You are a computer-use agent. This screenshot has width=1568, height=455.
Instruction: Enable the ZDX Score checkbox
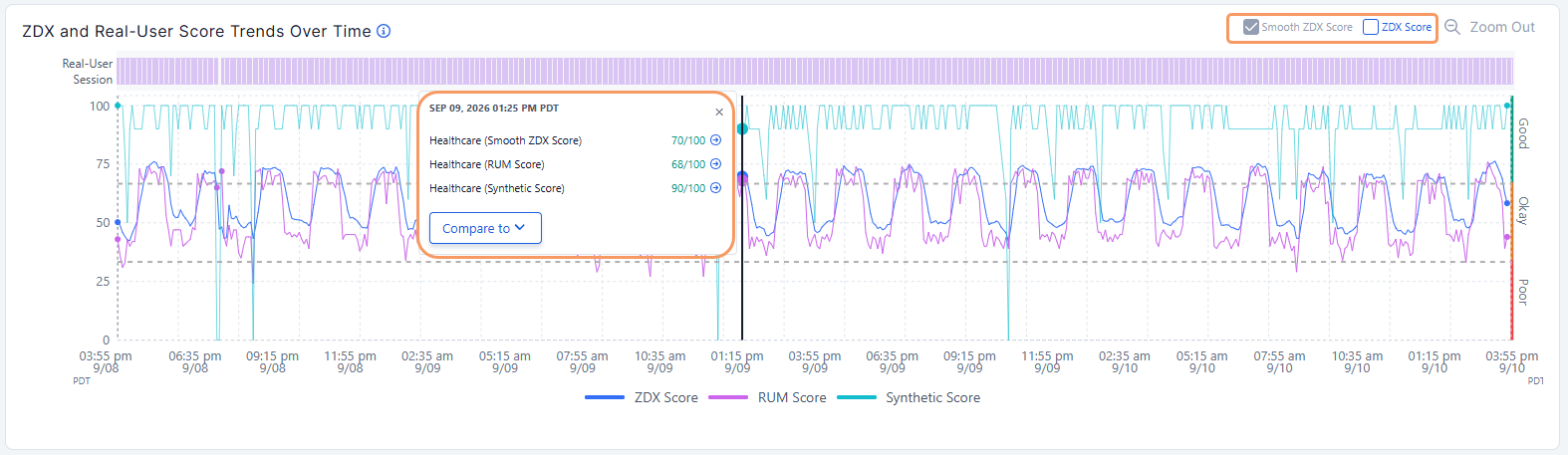(x=1371, y=27)
